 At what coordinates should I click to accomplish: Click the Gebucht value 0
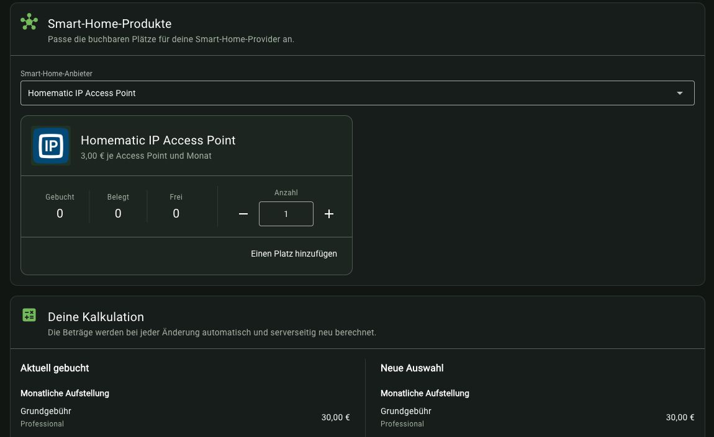(x=60, y=213)
